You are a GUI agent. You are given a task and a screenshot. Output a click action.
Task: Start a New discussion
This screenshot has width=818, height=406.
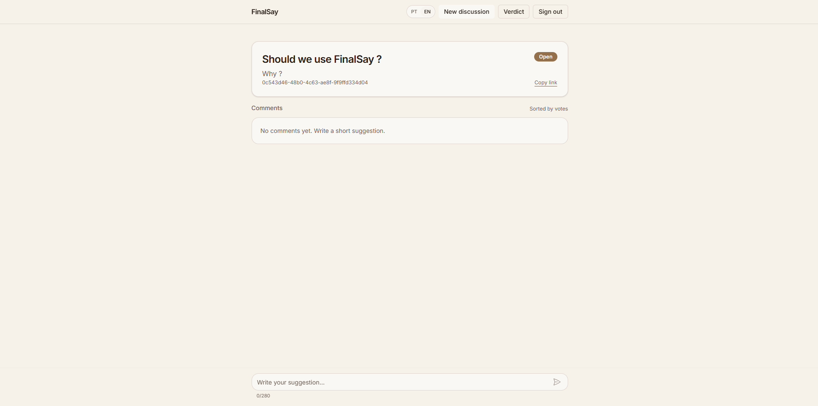coord(466,12)
